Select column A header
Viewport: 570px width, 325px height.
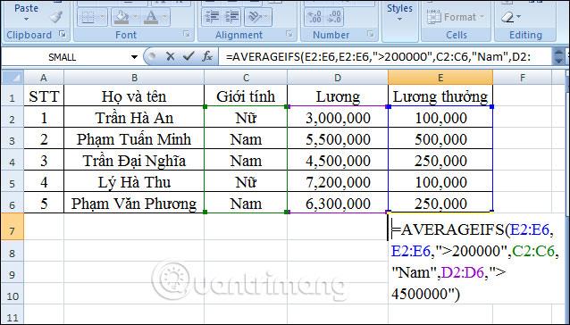[44, 78]
